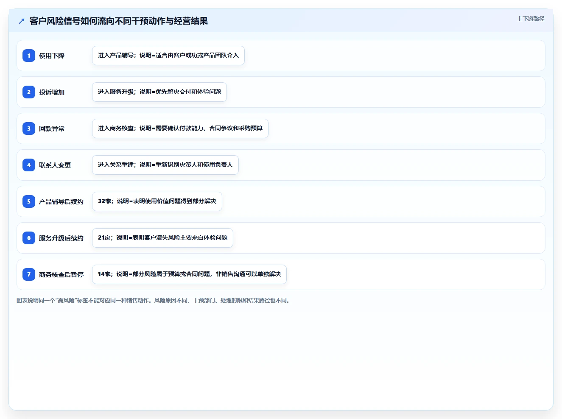Open the 进入产品辅导 description box
This screenshot has height=419, width=562.
168,56
